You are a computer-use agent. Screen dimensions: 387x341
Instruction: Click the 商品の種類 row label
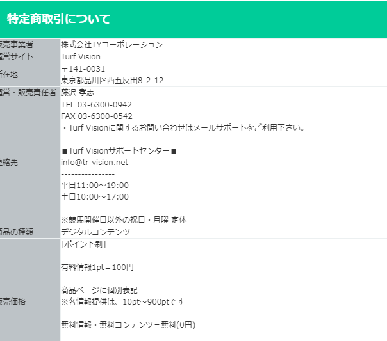(x=16, y=232)
